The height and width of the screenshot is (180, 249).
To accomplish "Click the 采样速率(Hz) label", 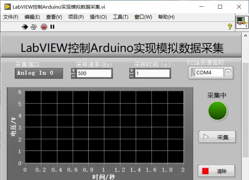I will (x=94, y=65).
